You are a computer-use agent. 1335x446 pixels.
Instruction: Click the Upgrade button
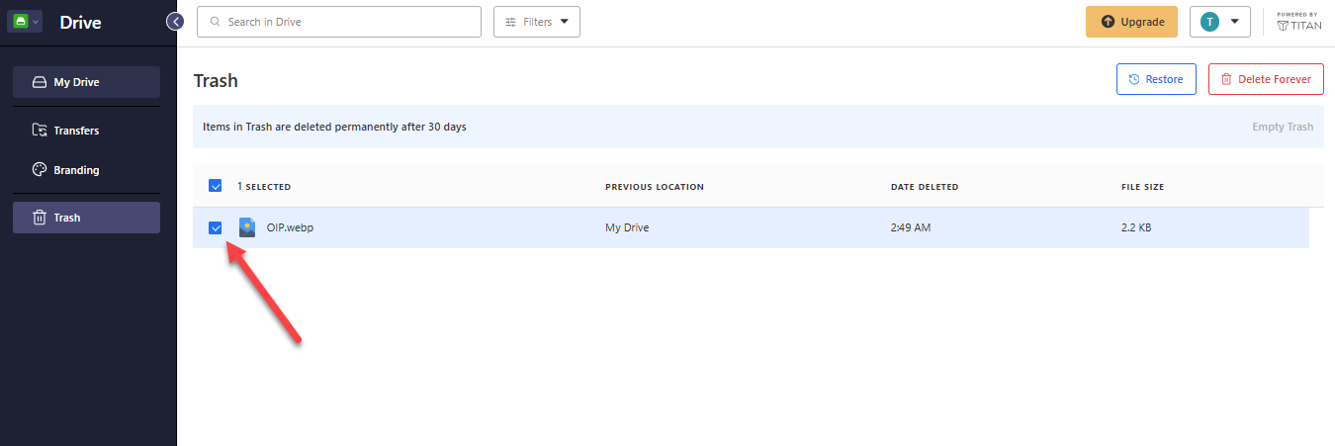point(1131,22)
